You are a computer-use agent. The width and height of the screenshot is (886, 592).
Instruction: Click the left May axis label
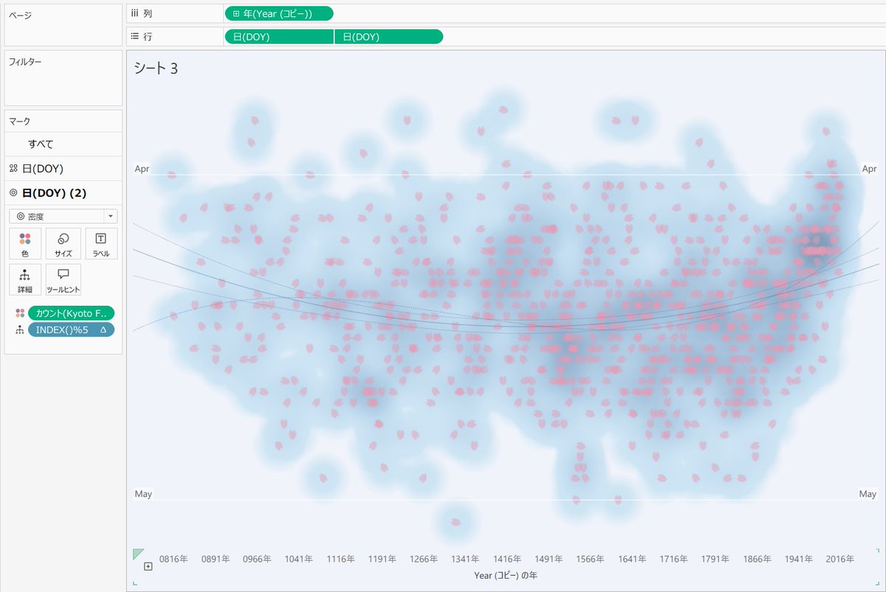click(143, 494)
